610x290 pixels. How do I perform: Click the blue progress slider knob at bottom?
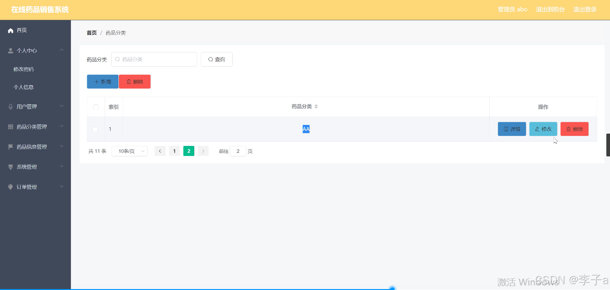point(392,288)
